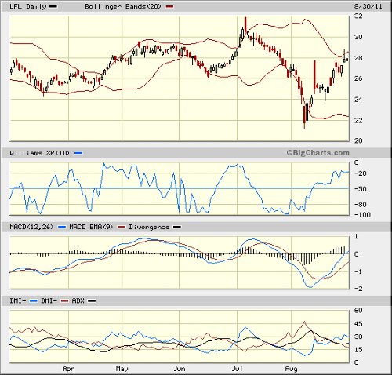
Task: Click the 'Jun' month axis label
Action: [x=180, y=369]
